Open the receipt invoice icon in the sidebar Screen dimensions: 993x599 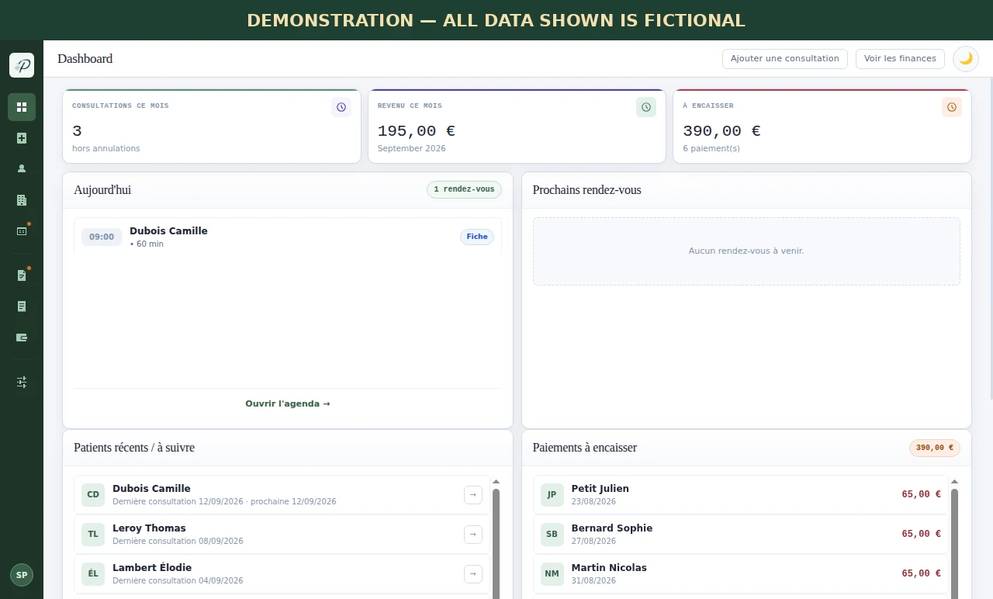[22, 306]
